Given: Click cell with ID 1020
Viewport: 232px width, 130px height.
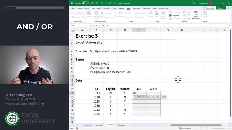Looking at the screenshot, I should pos(96,97).
